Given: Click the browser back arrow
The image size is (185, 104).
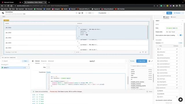Looking at the screenshot, I should [x=2, y=6].
